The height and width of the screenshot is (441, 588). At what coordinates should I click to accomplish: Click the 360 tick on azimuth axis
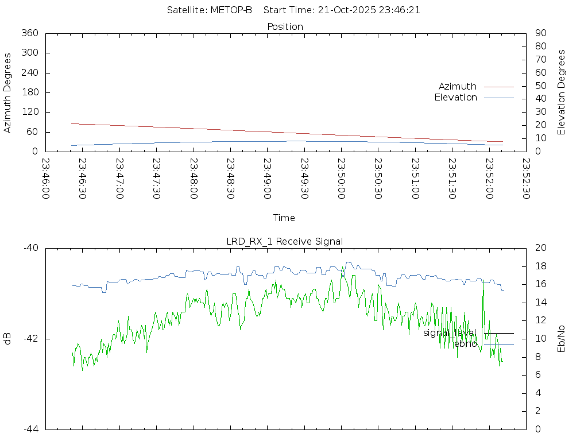(x=29, y=33)
